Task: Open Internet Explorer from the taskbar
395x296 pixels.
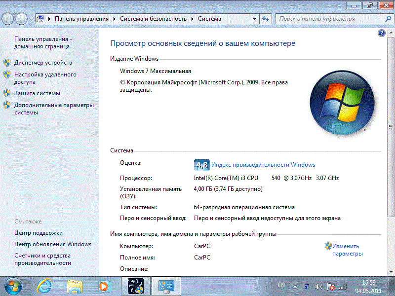Action: (44, 286)
